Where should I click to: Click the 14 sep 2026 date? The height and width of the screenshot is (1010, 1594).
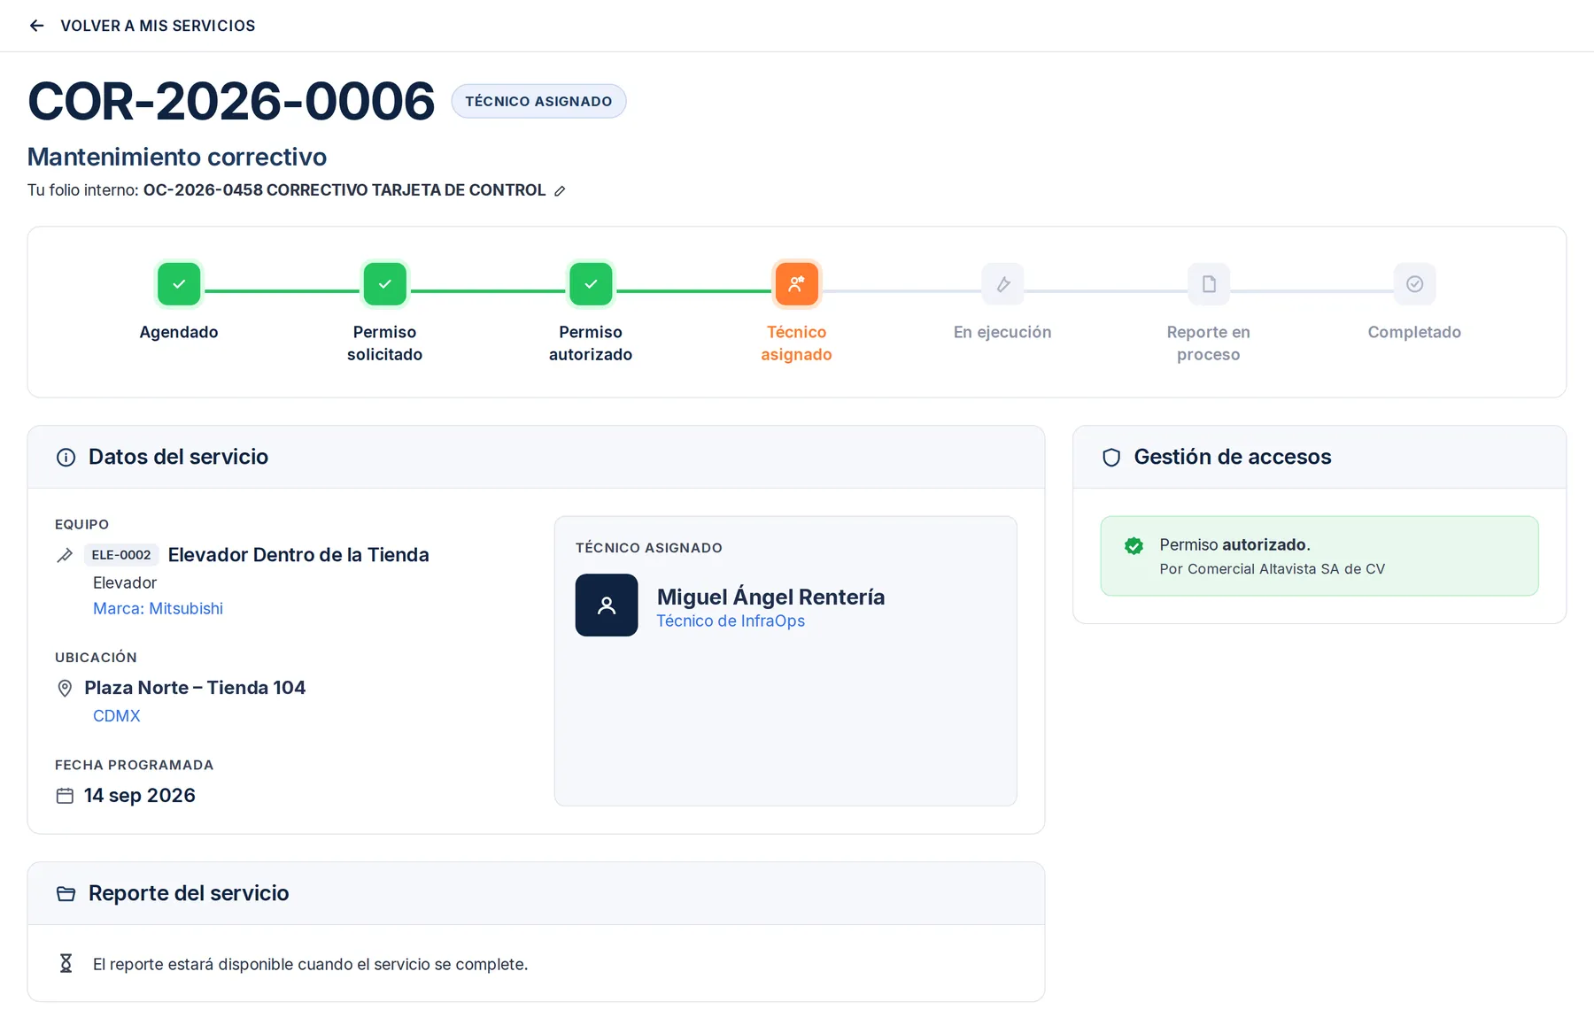point(140,796)
